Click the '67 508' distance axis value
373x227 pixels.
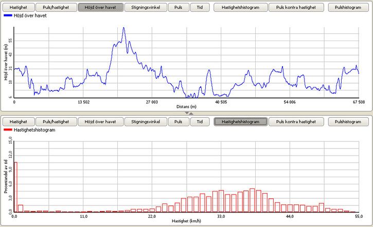[x=359, y=102]
